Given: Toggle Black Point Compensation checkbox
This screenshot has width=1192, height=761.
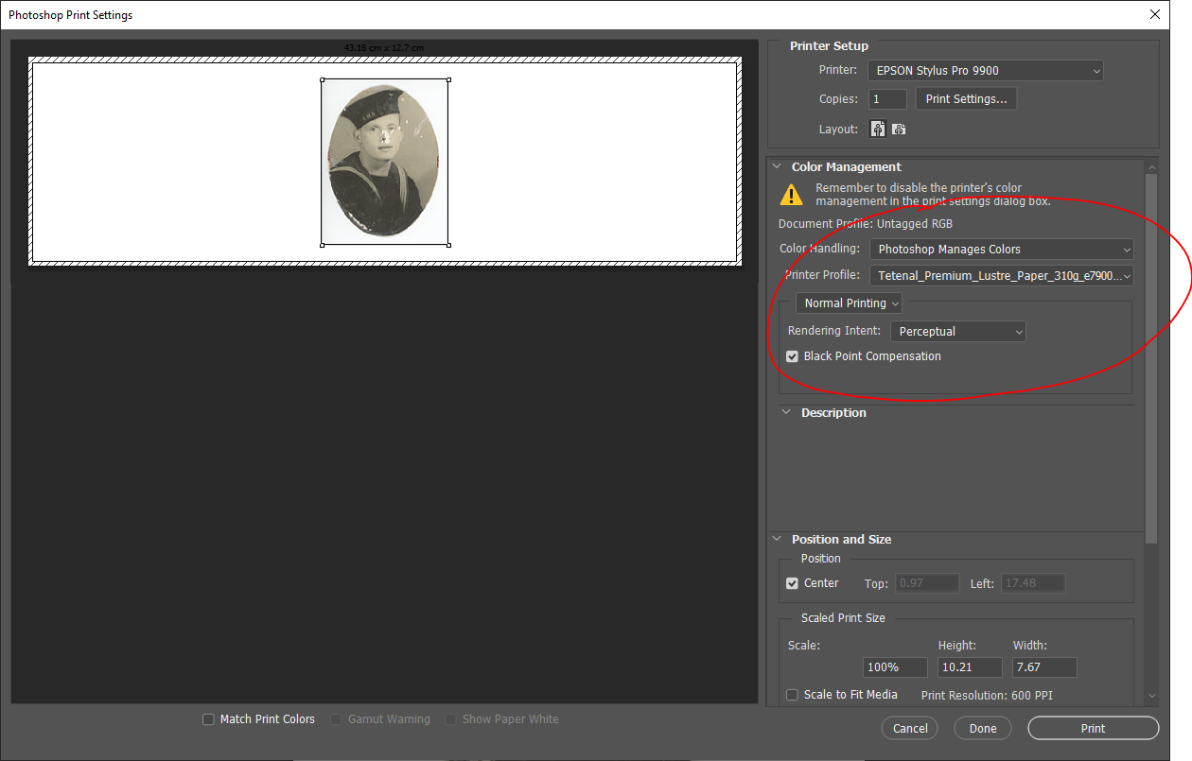Looking at the screenshot, I should (793, 356).
